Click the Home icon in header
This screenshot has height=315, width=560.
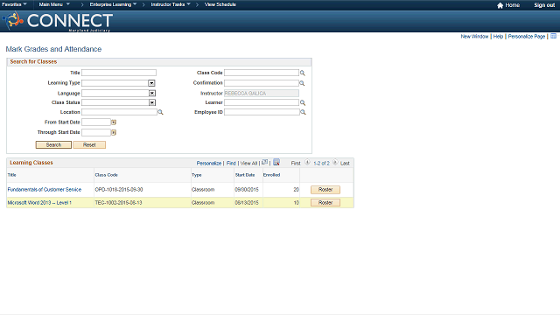pos(500,5)
